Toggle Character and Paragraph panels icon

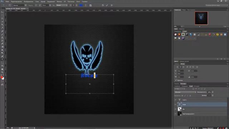click(91, 5)
